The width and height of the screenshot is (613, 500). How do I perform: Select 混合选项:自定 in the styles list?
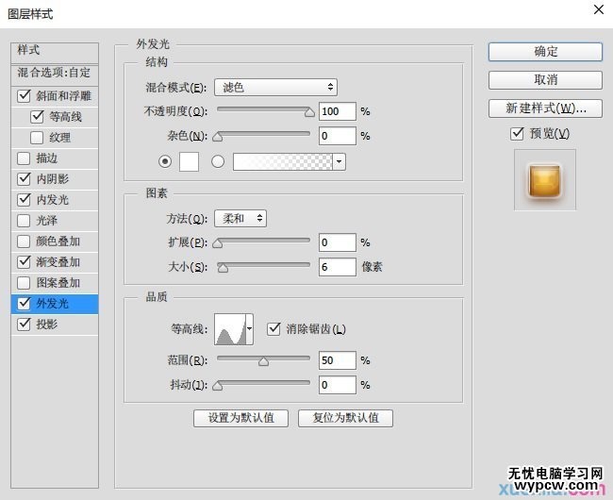[x=55, y=74]
